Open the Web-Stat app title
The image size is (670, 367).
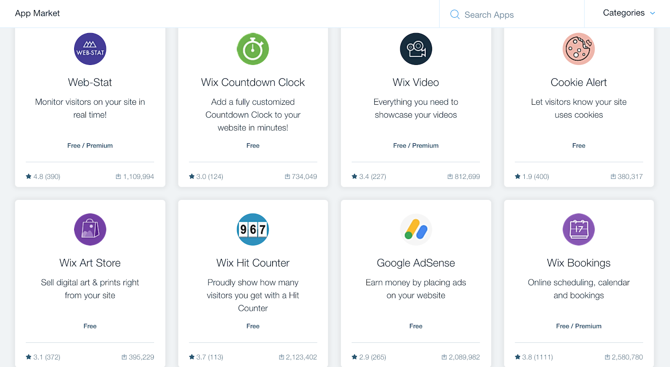pos(90,82)
